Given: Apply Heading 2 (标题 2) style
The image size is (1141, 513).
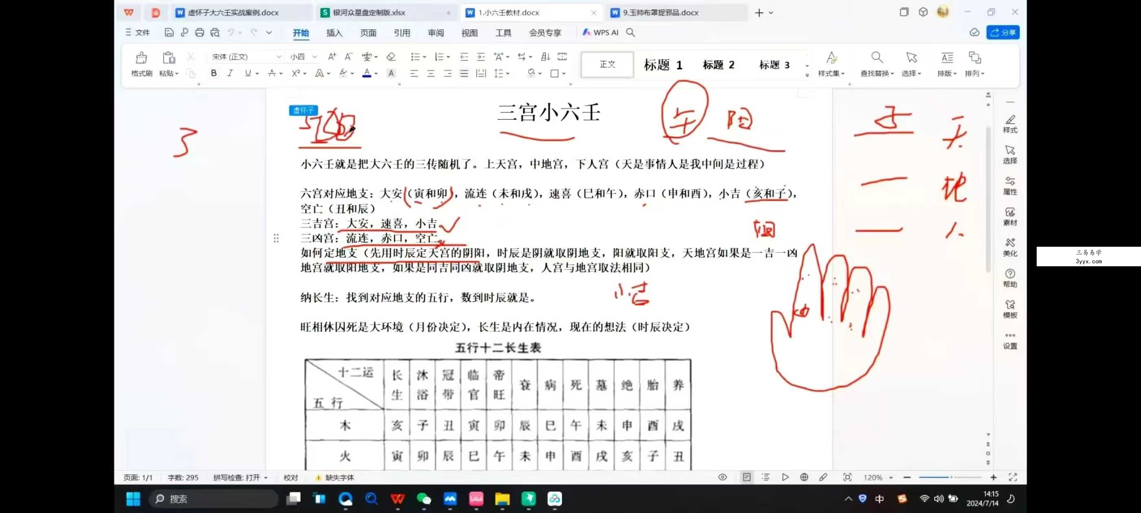Looking at the screenshot, I should coord(718,65).
